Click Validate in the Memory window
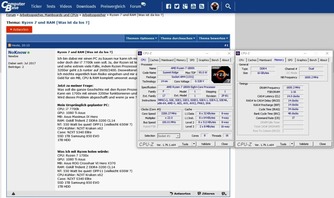The image size is (334, 198). coord(304,144)
